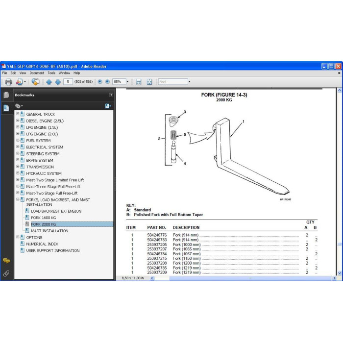Viewport: 343px width, 343px height.
Task: Select the LOAD BACKREST EXTENSION bookmark
Action: [x=56, y=211]
